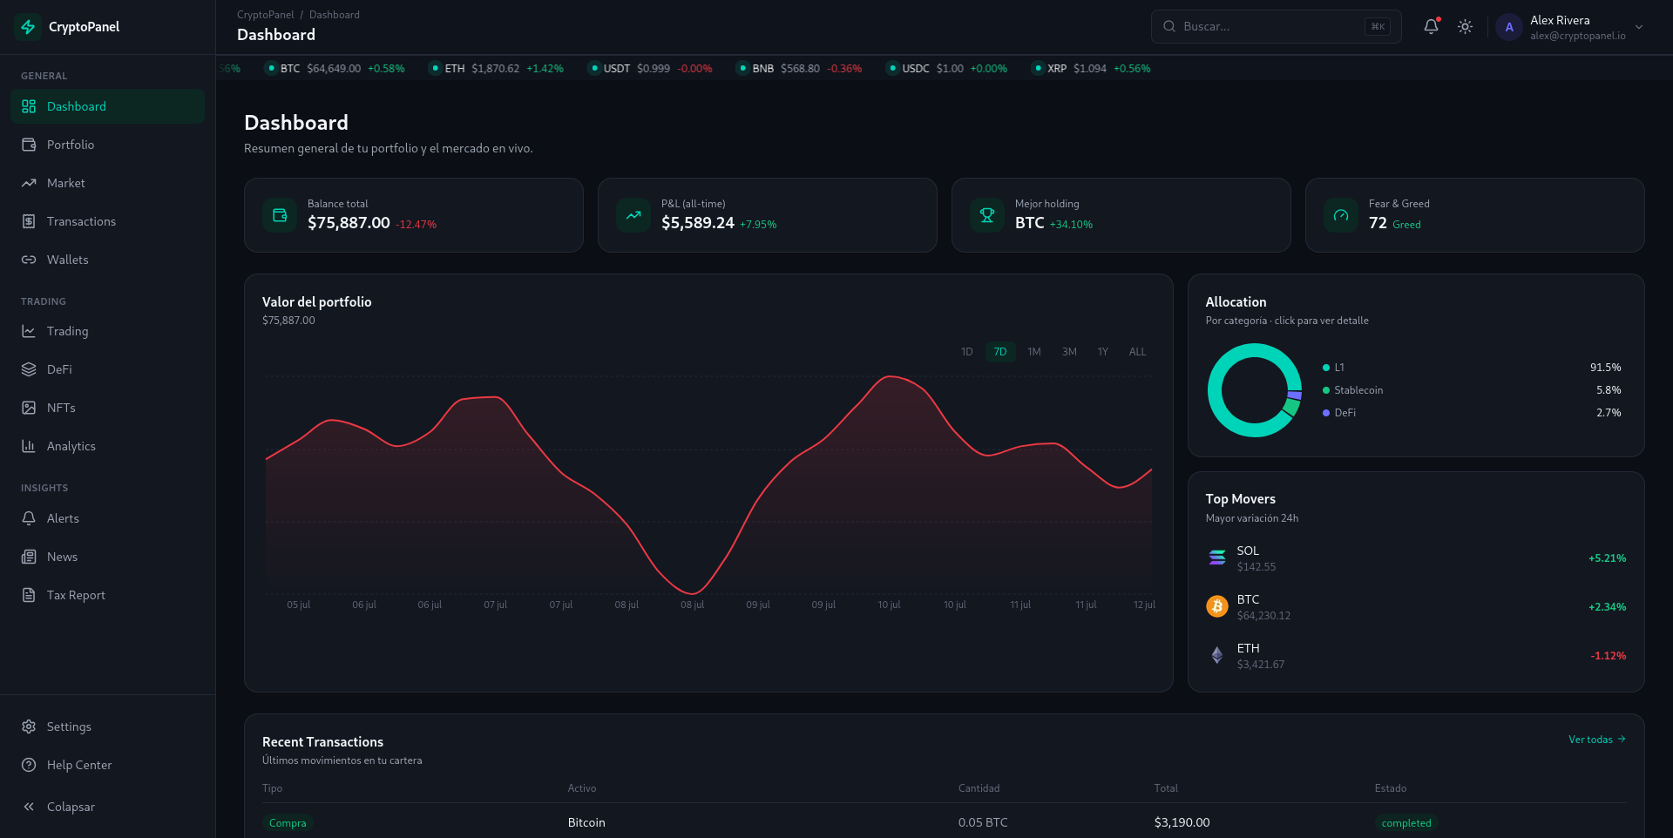Select the SOL coin icon in Top Movers
1673x838 pixels.
1217,558
